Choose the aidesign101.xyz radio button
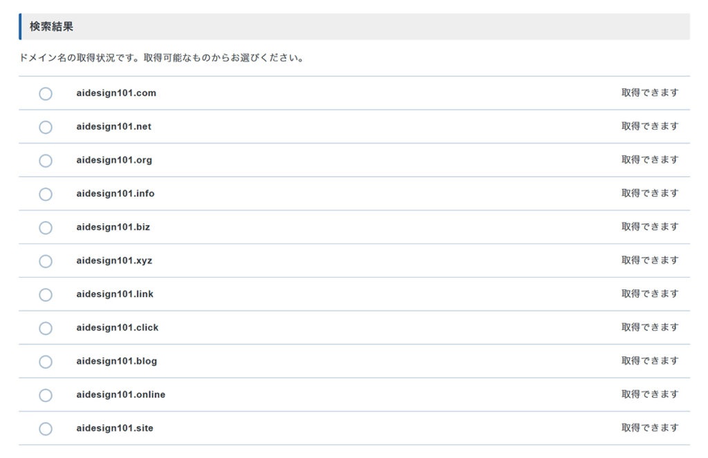 tap(46, 261)
